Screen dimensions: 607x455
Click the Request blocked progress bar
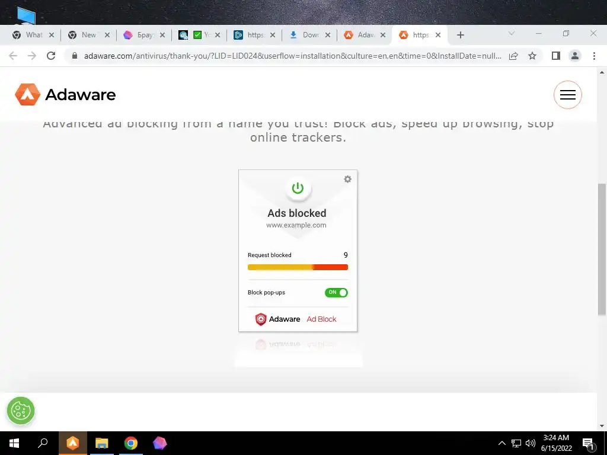click(x=298, y=267)
